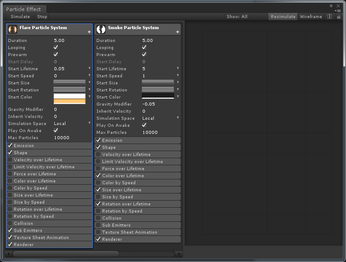This screenshot has height=262, width=346.
Task: Open the orange Start Color swatch in Flare
Action: click(x=69, y=102)
